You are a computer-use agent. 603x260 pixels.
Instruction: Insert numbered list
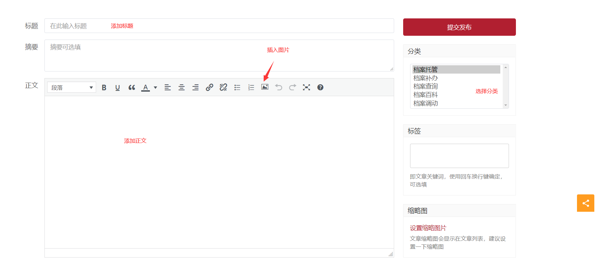pos(251,87)
